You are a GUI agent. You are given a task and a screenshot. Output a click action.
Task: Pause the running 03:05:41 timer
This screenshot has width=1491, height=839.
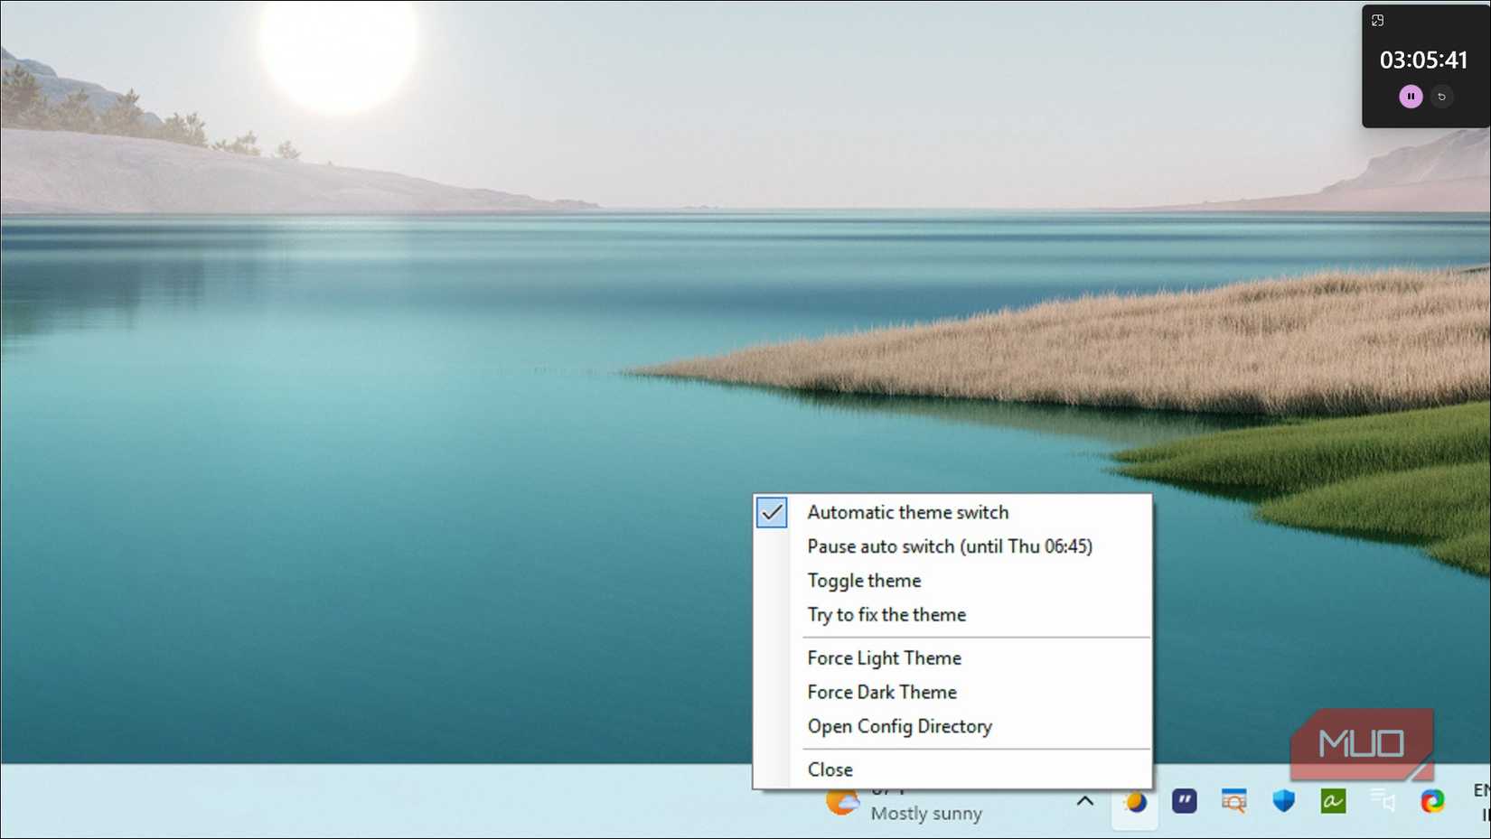click(1411, 96)
